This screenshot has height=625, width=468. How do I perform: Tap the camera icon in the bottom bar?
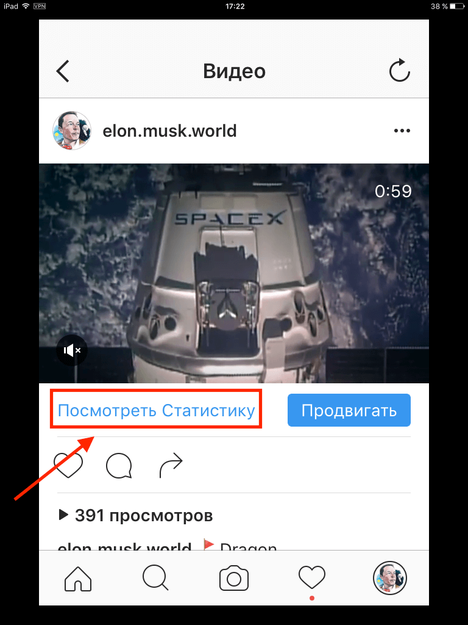click(234, 579)
